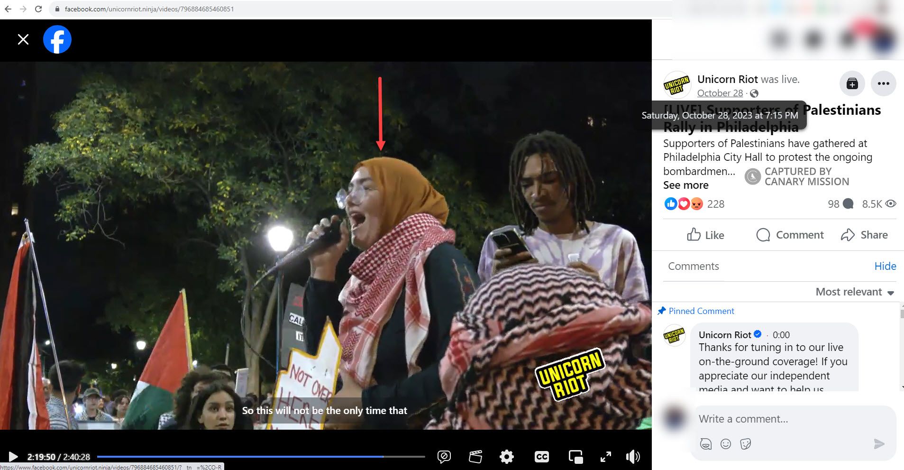
Task: Open the October 28 post timestamp link
Action: click(x=720, y=93)
